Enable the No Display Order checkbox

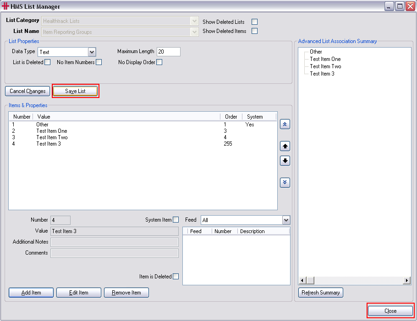159,62
